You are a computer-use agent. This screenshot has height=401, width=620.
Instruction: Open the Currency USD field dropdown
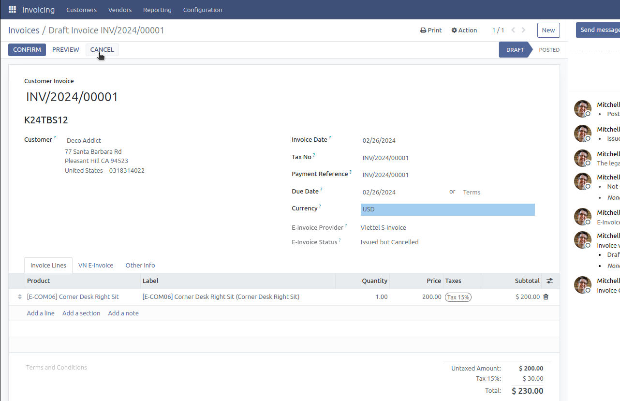point(447,209)
